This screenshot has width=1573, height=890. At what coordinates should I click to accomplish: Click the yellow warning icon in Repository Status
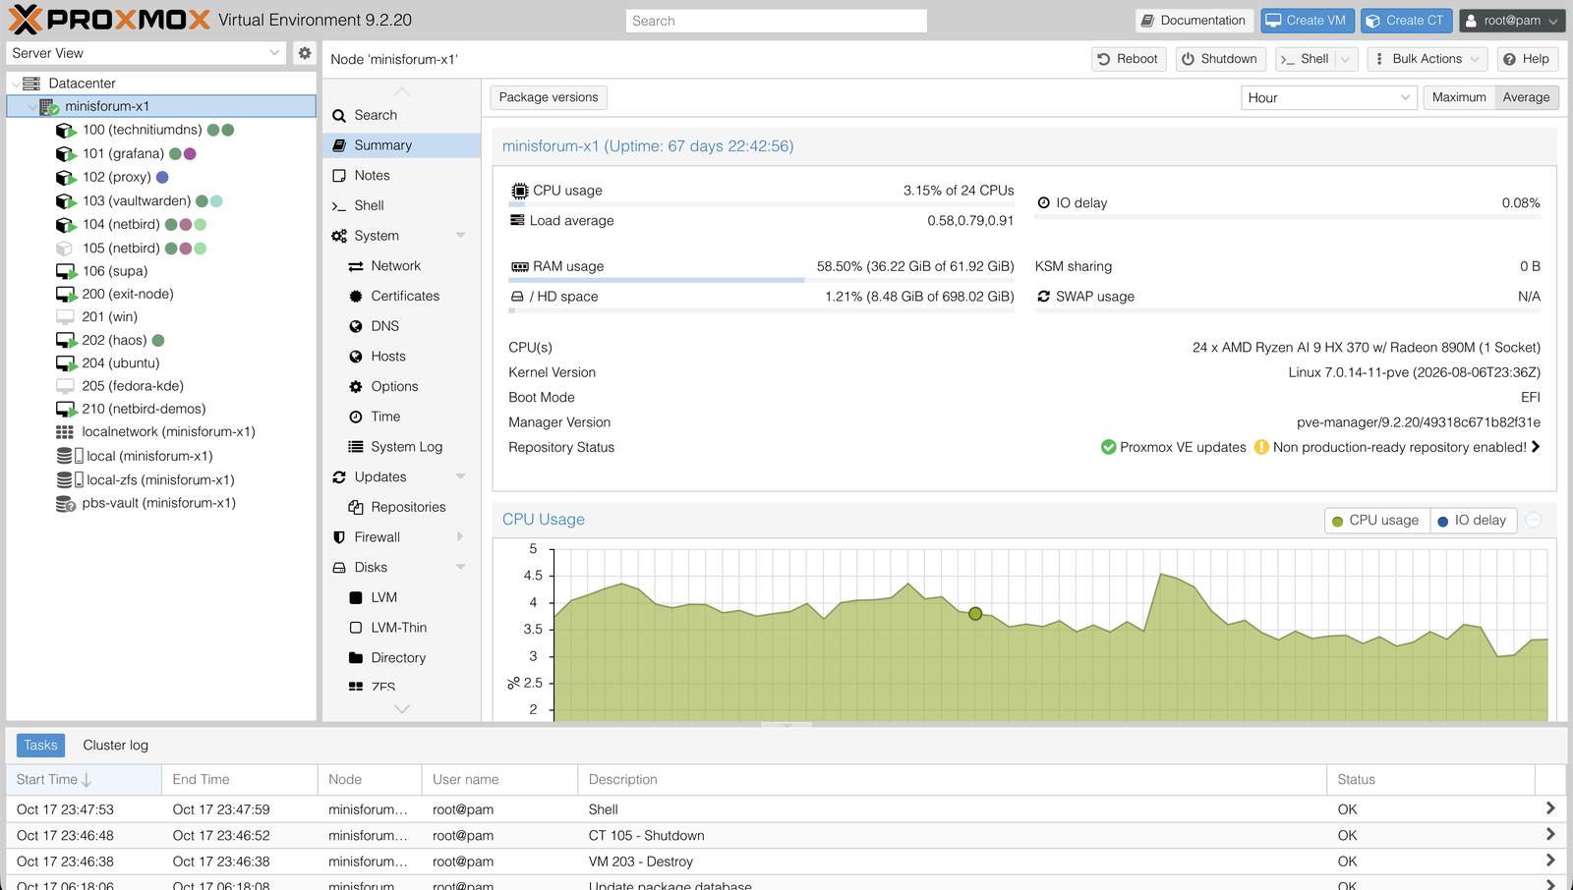point(1261,448)
